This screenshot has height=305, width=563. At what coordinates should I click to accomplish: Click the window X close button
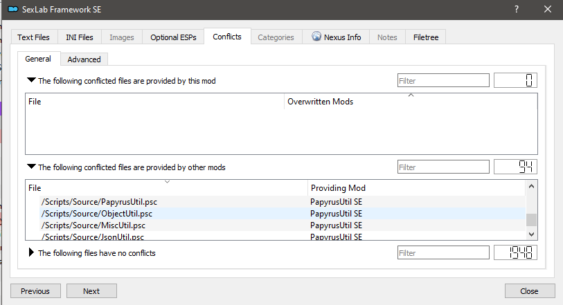point(548,9)
